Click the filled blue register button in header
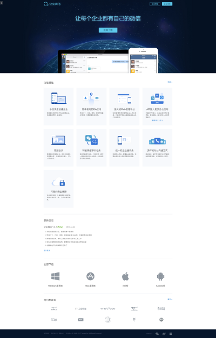This screenshot has width=216, height=338. 167,4
